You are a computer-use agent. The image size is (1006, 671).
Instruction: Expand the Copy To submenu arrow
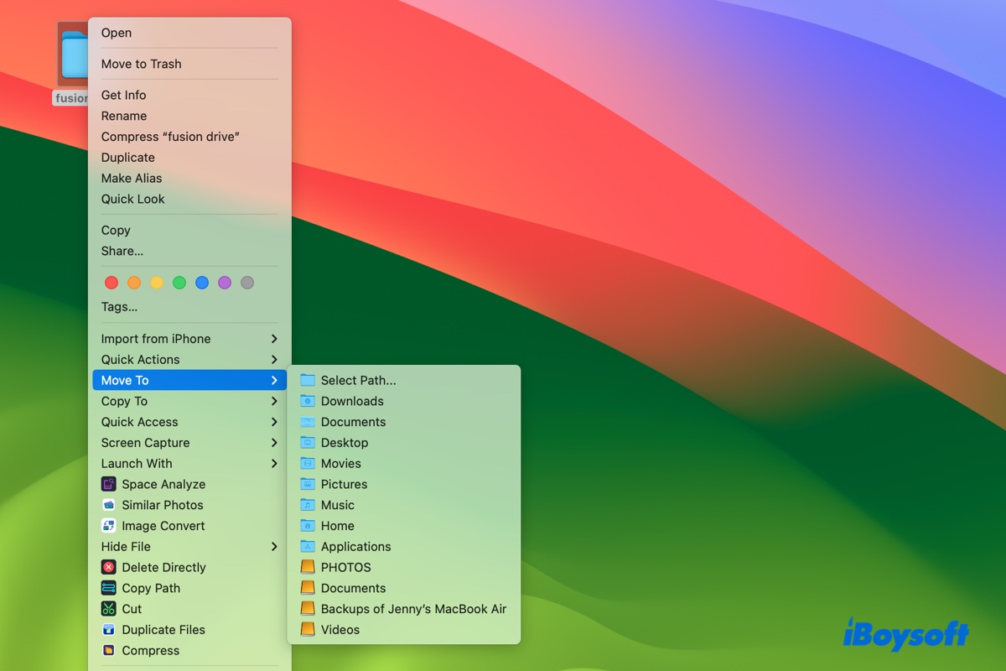coord(274,401)
